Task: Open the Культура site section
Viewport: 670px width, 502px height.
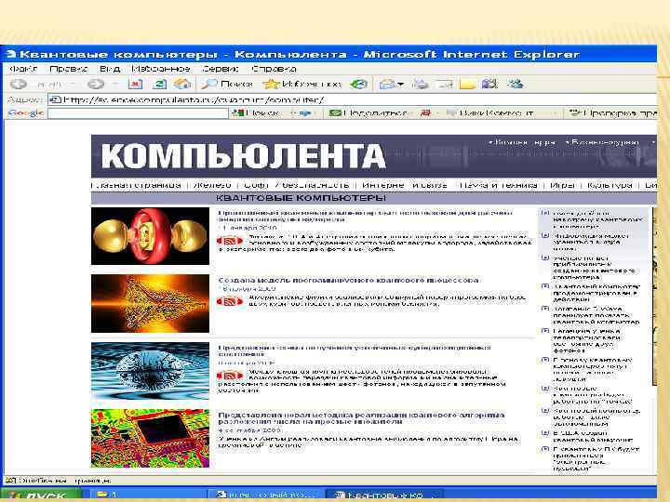Action: [610, 185]
